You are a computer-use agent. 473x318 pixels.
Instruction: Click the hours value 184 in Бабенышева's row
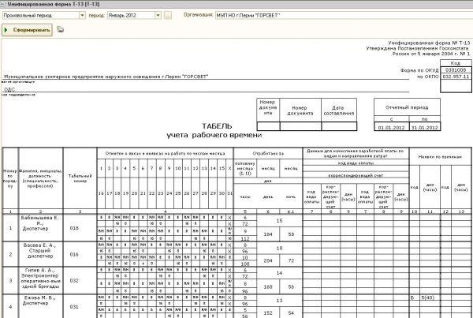tap(268, 234)
